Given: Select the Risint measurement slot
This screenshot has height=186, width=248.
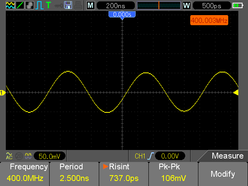Looking at the screenshot, I should click(x=124, y=174).
